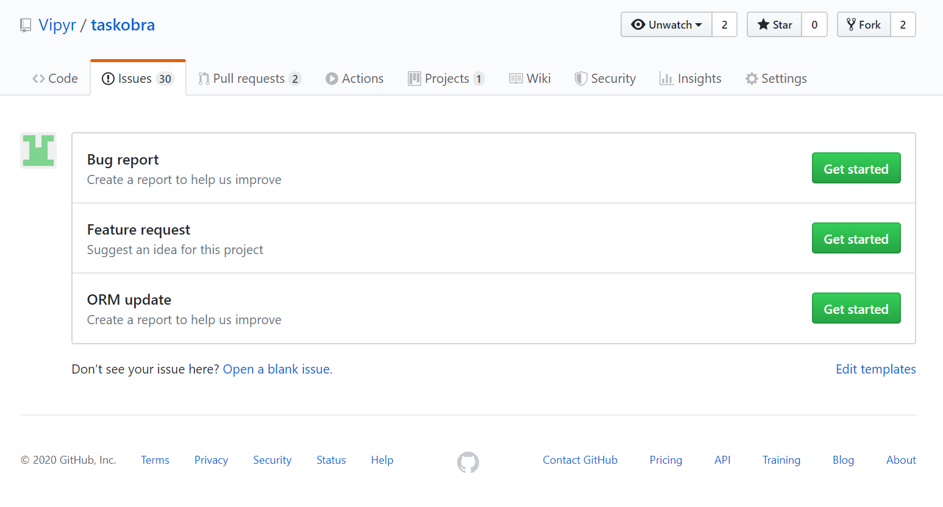Click the Feature request template title
This screenshot has height=507, width=943.
tap(138, 230)
